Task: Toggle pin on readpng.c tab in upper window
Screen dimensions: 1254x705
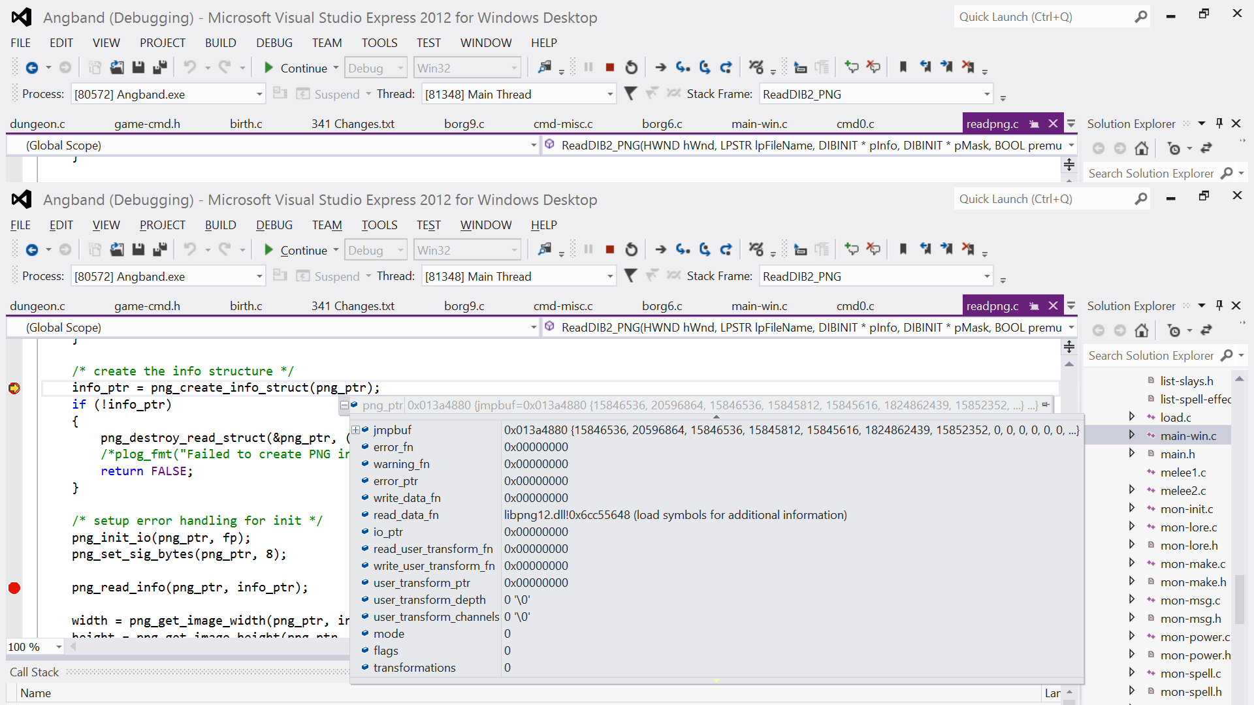Action: [1034, 124]
